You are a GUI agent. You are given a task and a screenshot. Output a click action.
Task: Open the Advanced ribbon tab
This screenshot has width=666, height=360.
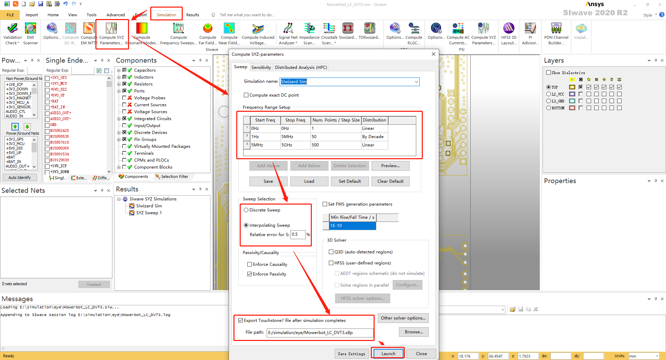[x=116, y=15]
